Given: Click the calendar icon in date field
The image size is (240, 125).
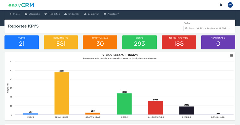Looking at the screenshot, I should [187, 28].
